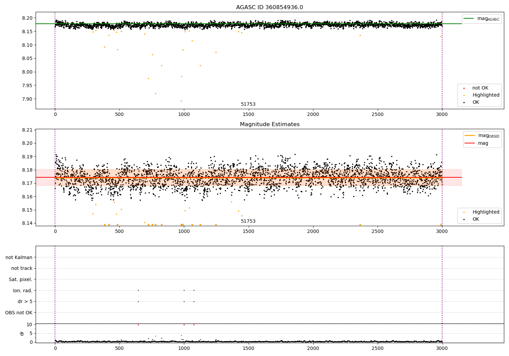Click the 'Magnitude Estimates' title
509x356 pixels.
tap(269, 124)
